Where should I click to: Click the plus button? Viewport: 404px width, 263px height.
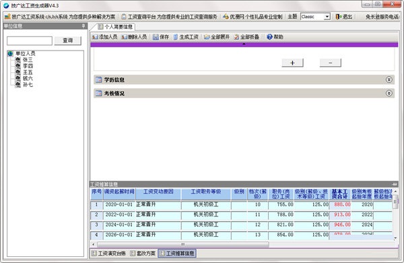[292, 63]
